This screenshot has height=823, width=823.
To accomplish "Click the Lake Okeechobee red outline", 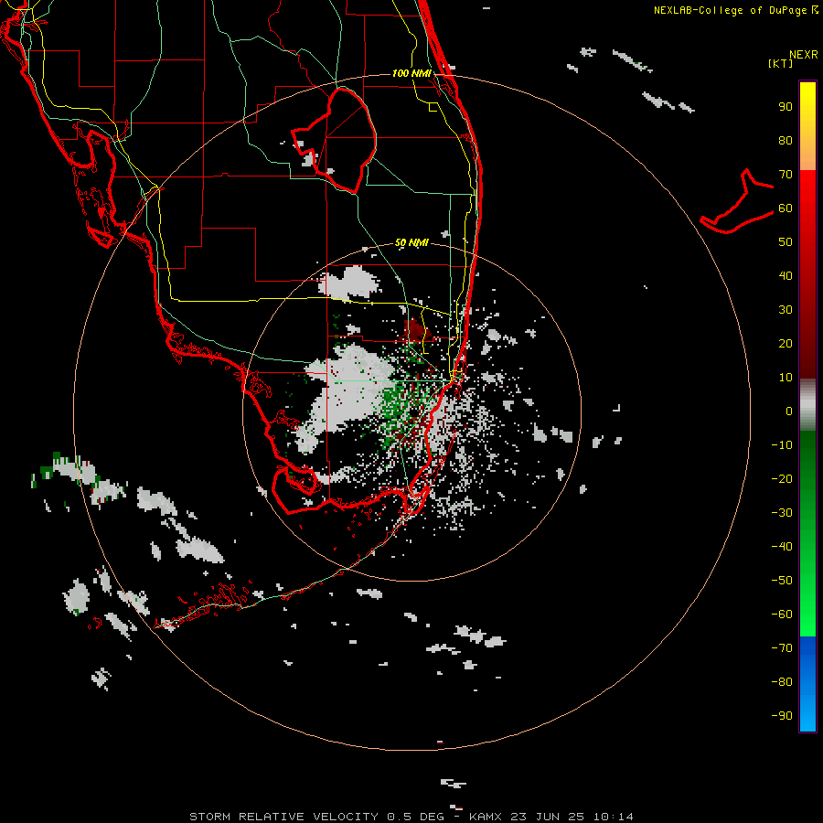I will pos(335,140).
